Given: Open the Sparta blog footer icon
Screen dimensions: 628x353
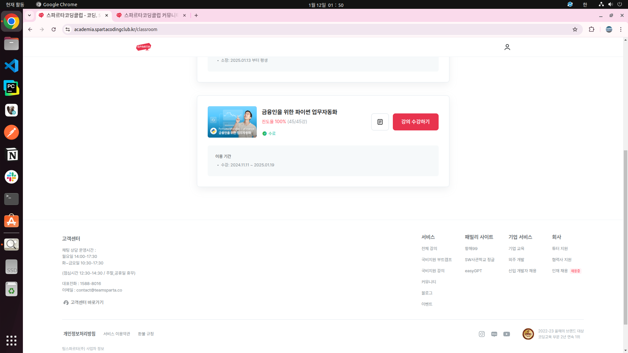Looking at the screenshot, I should pos(494,334).
